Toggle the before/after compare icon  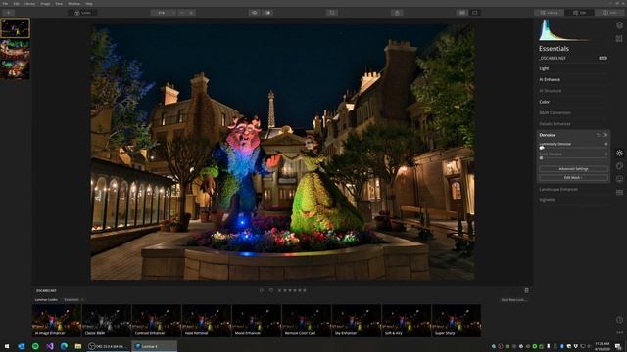click(x=267, y=13)
